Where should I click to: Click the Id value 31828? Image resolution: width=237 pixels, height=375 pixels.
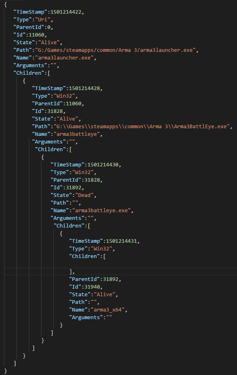coord(55,111)
